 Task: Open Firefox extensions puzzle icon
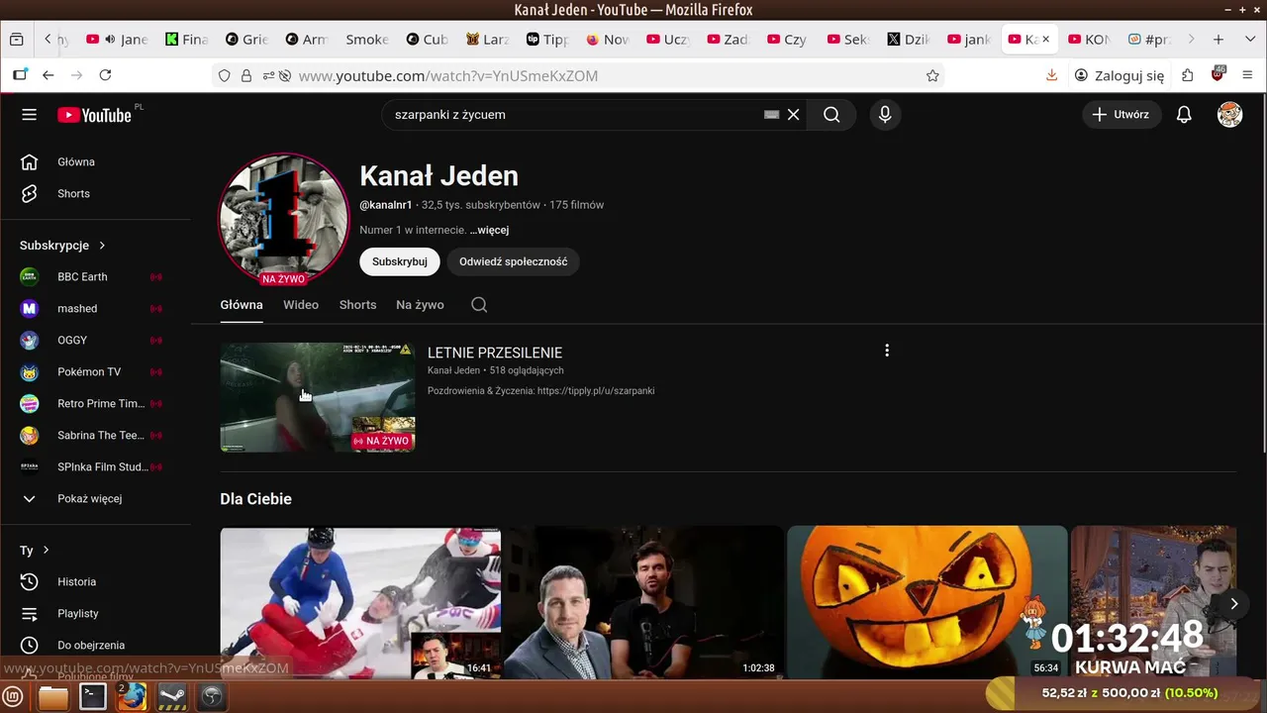[1188, 75]
